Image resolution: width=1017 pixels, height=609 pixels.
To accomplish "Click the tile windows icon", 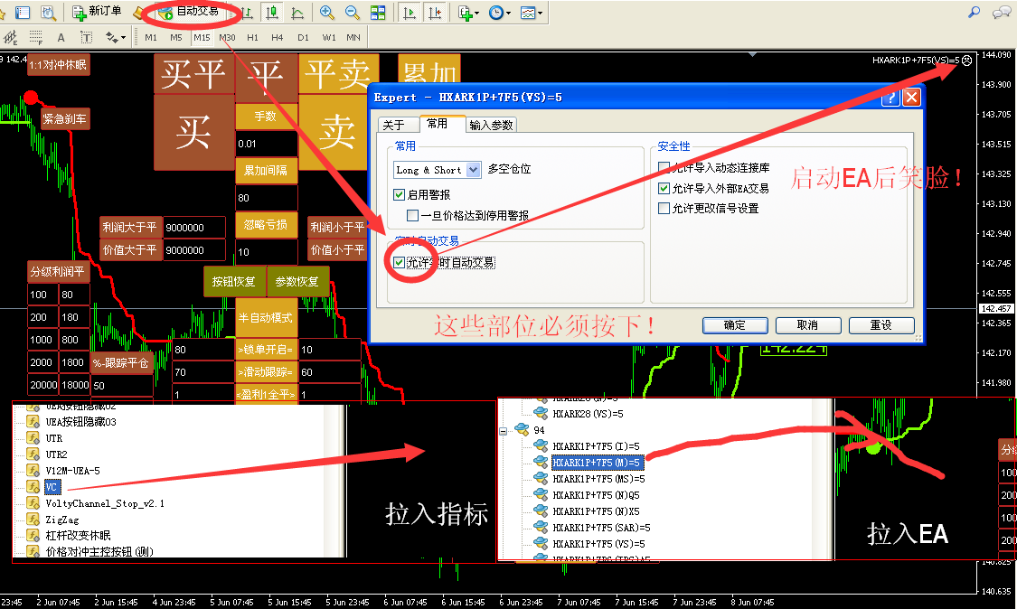I will 378,13.
